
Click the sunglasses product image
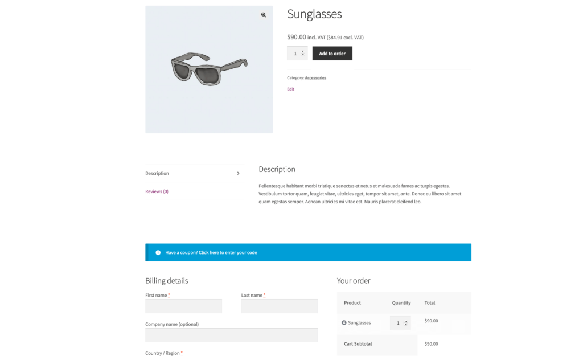(208, 68)
